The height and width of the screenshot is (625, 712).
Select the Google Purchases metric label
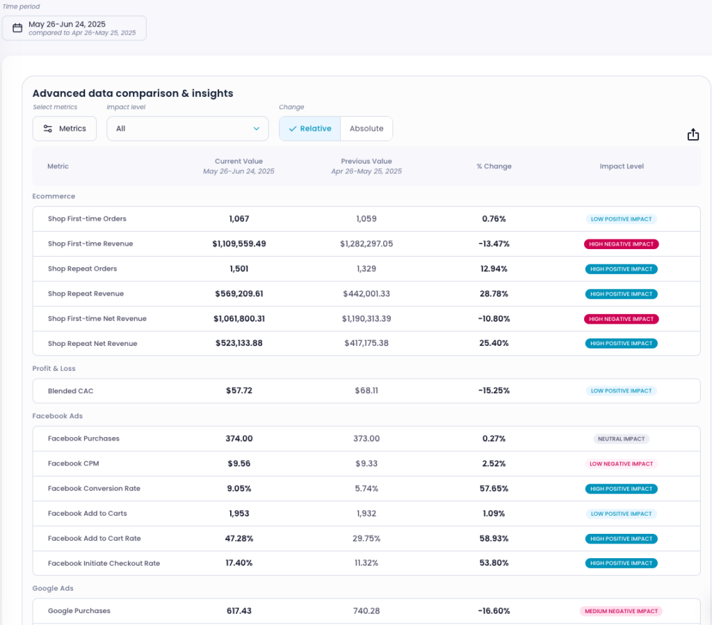pos(79,611)
